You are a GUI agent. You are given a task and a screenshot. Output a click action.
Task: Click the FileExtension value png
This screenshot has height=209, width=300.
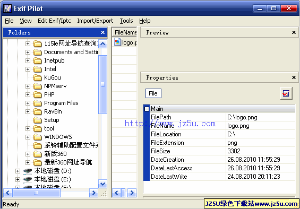click(232, 143)
